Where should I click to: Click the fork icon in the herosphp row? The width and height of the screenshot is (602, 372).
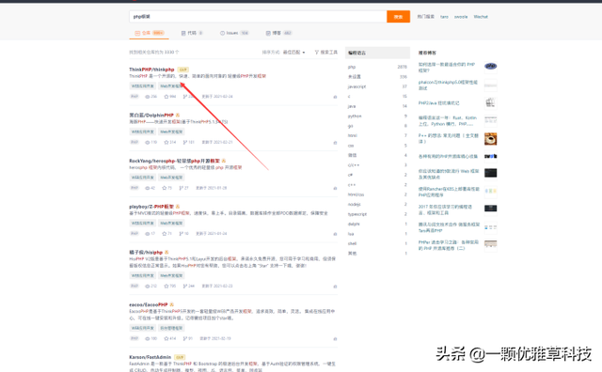pyautogui.click(x=182, y=188)
